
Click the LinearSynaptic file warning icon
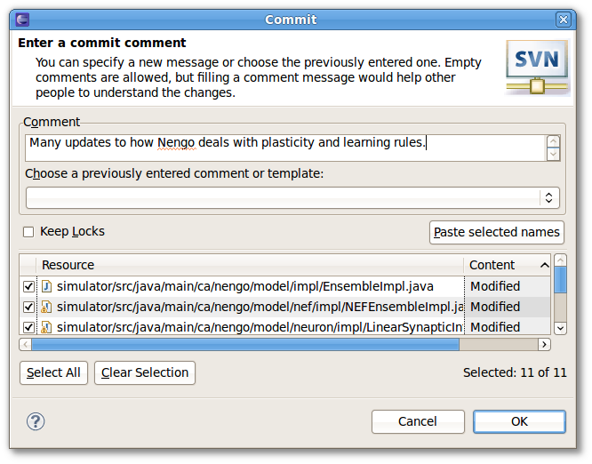[46, 327]
